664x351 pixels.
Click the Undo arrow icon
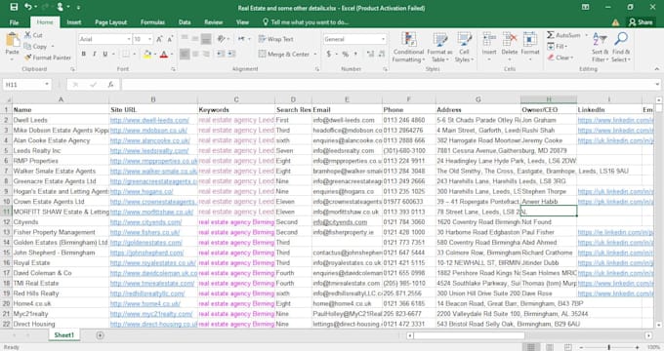click(28, 7)
